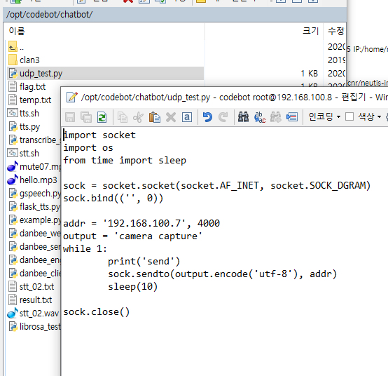
Task: Click the '1 KB' size of udp_test.py
Action: (310, 74)
